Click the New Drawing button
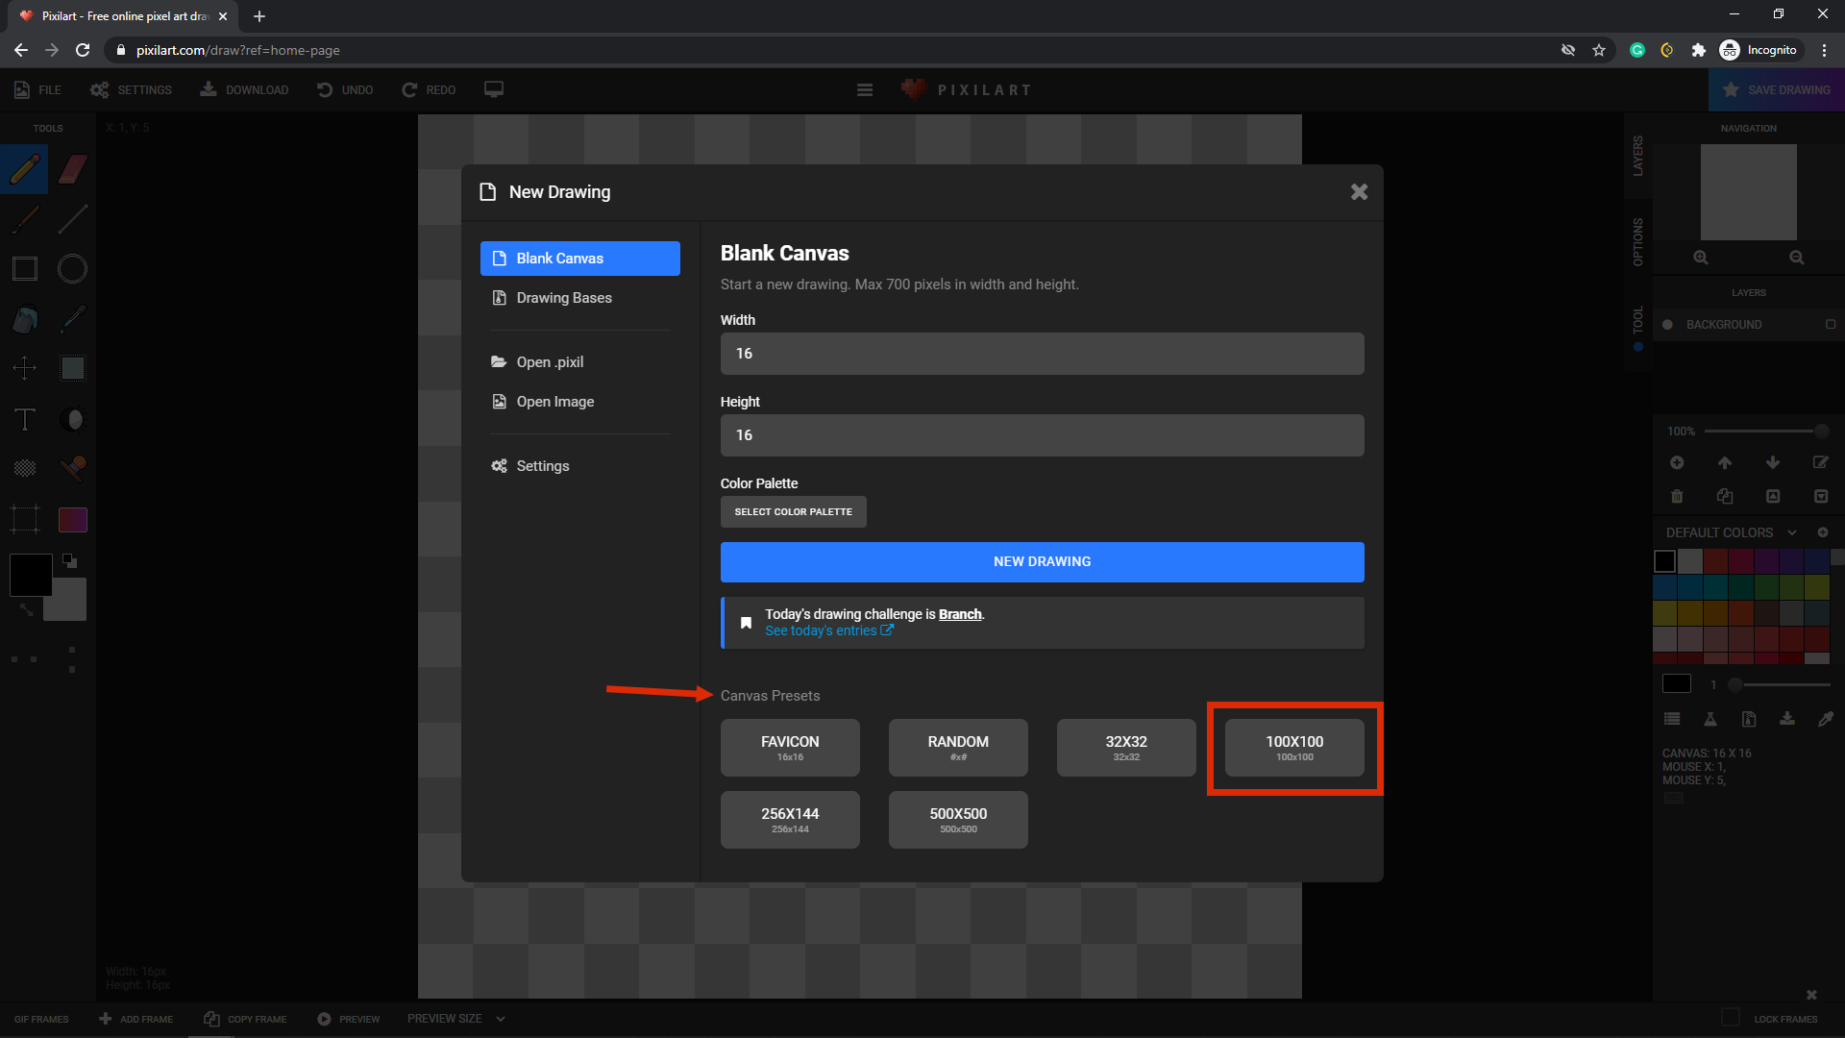 pos(1042,561)
